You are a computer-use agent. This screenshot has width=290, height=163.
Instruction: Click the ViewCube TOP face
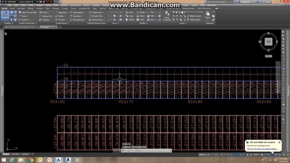point(268,42)
